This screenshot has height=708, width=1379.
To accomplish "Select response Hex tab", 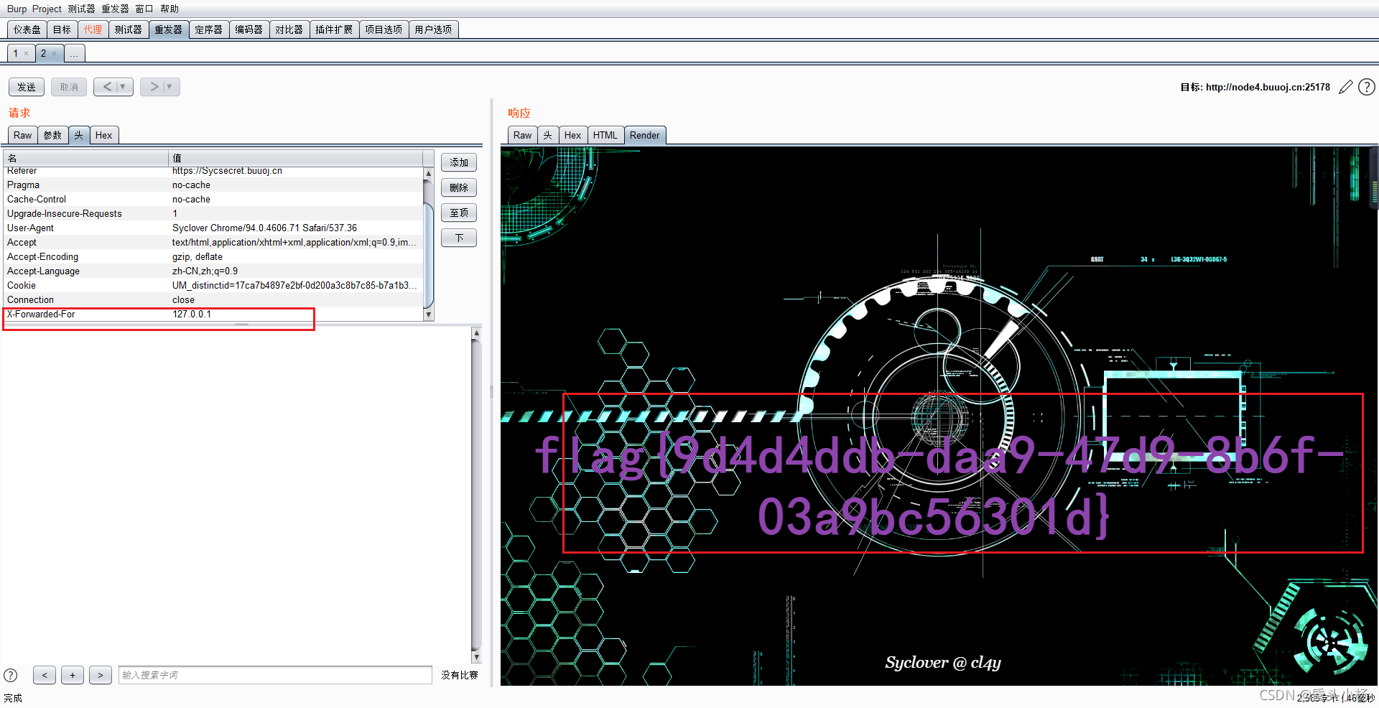I will point(572,135).
